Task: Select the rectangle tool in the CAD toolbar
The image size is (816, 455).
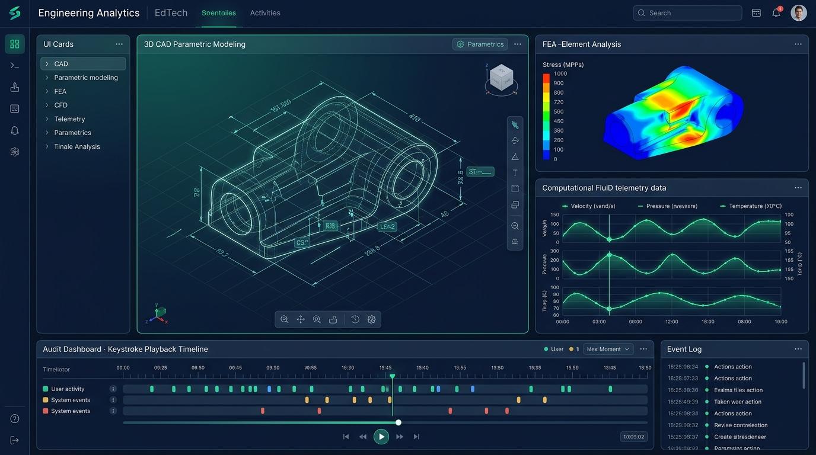Action: pyautogui.click(x=515, y=189)
